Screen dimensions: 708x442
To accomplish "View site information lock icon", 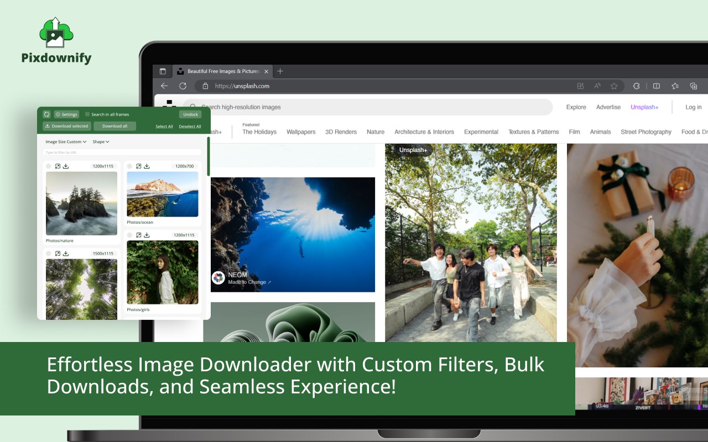I will click(205, 86).
